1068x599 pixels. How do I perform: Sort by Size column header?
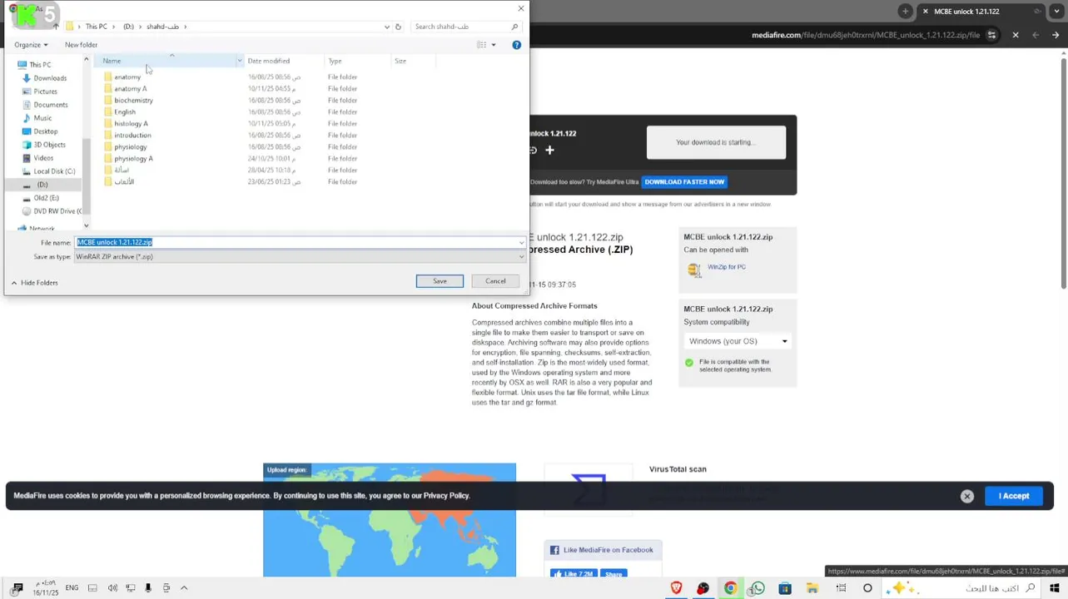pos(412,61)
